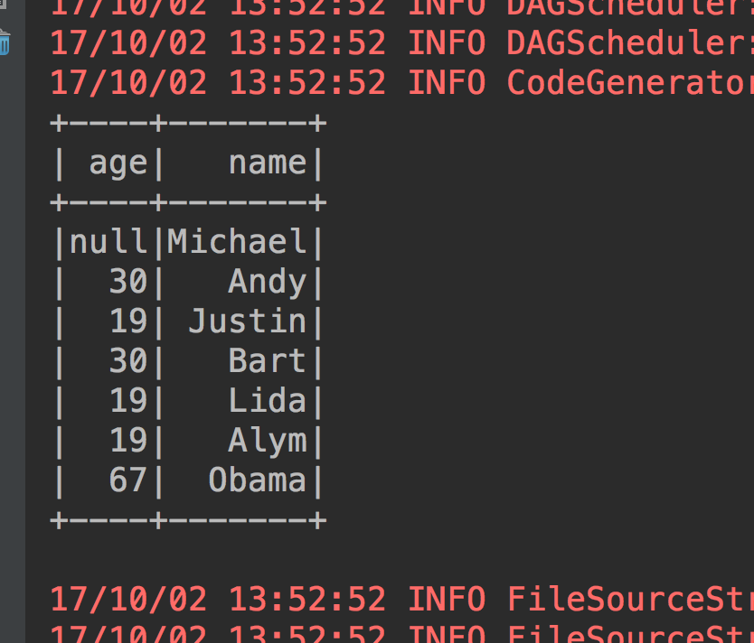Select the name Obama in the table
Viewport: 754px width, 643px height.
258,480
